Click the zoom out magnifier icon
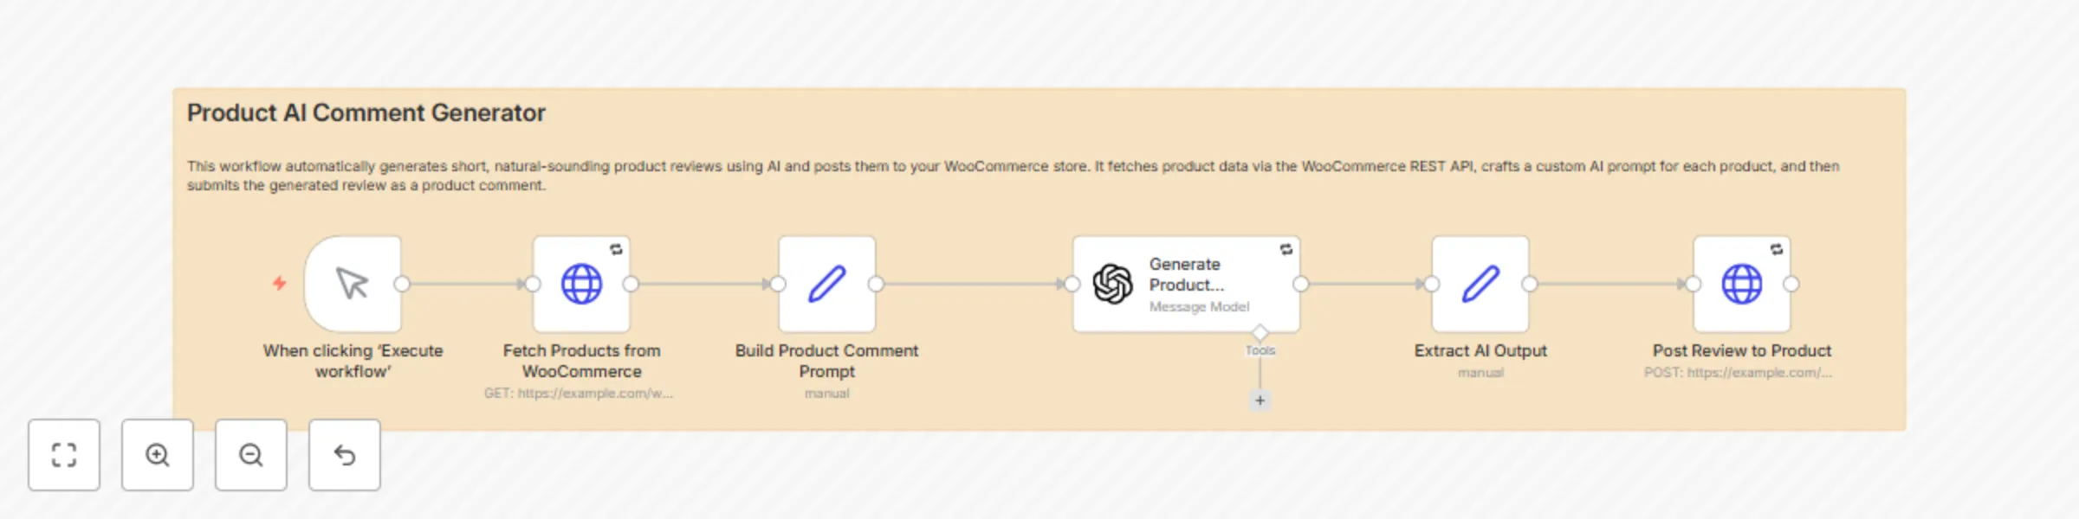This screenshot has height=519, width=2079. click(x=250, y=456)
